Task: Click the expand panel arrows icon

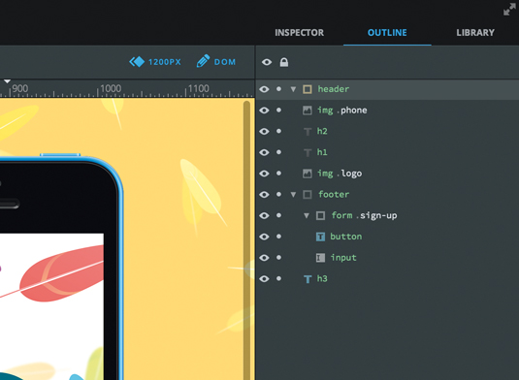Action: pyautogui.click(x=509, y=10)
